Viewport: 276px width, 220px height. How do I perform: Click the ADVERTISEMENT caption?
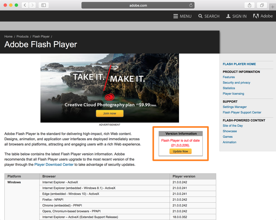109,125
